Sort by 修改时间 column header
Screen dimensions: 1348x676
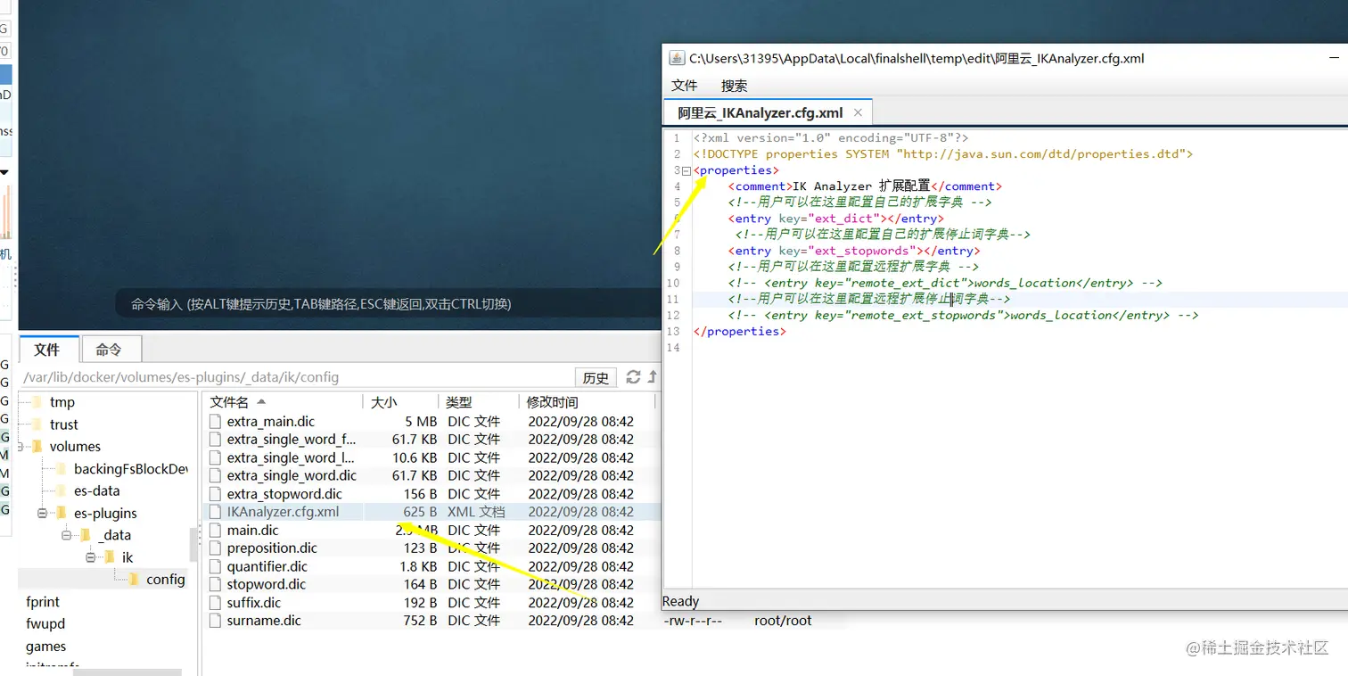point(588,402)
